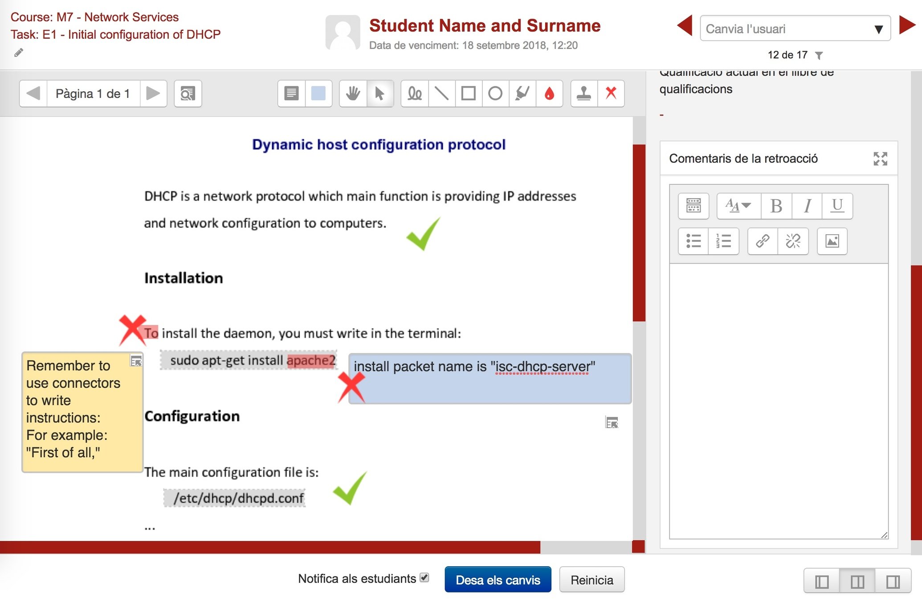This screenshot has width=922, height=601.
Task: Toggle italic in feedback editor
Action: (x=807, y=206)
